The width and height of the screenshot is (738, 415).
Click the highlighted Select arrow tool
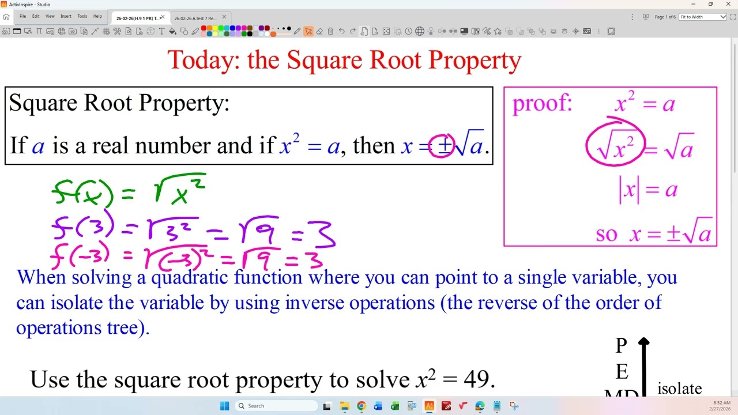tap(308, 31)
